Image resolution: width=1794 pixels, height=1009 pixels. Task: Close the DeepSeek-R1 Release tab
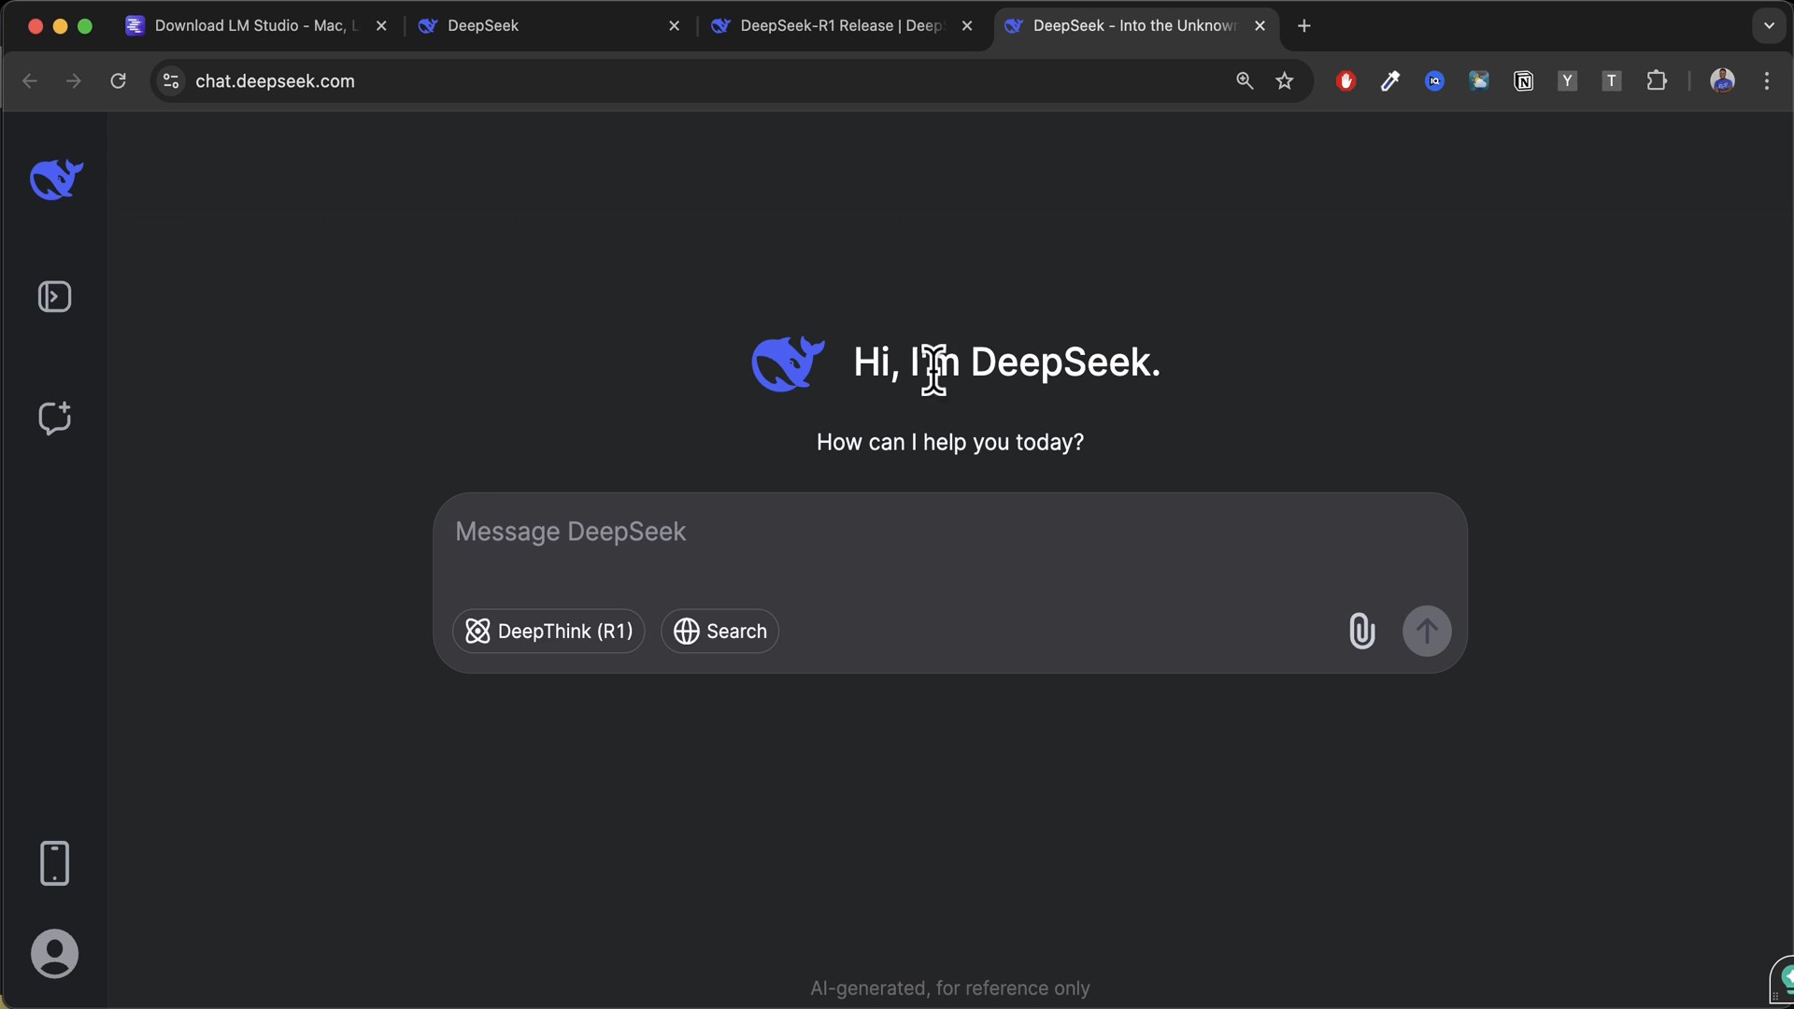pos(967,26)
